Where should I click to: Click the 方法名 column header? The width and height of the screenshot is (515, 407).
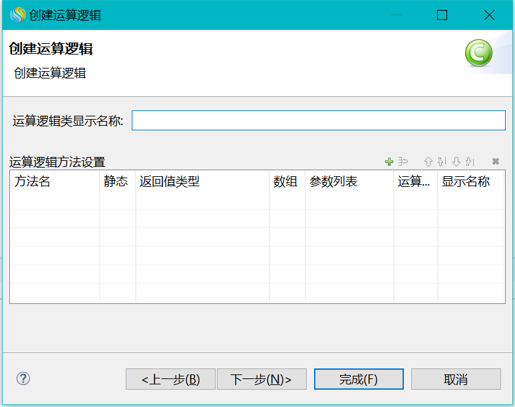tap(54, 182)
